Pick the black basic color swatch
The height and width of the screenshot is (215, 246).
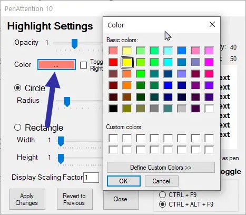pos(113,109)
